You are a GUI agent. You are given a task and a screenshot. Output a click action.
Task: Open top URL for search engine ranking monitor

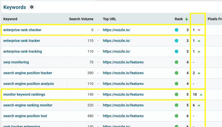(123, 105)
